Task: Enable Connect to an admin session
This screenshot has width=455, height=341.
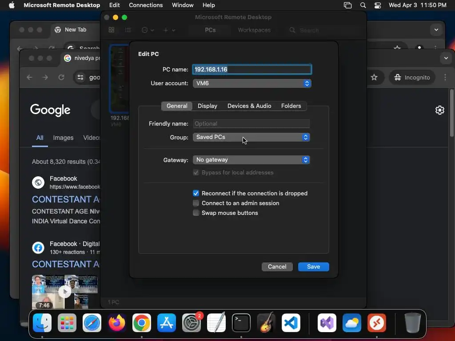Action: pyautogui.click(x=196, y=203)
